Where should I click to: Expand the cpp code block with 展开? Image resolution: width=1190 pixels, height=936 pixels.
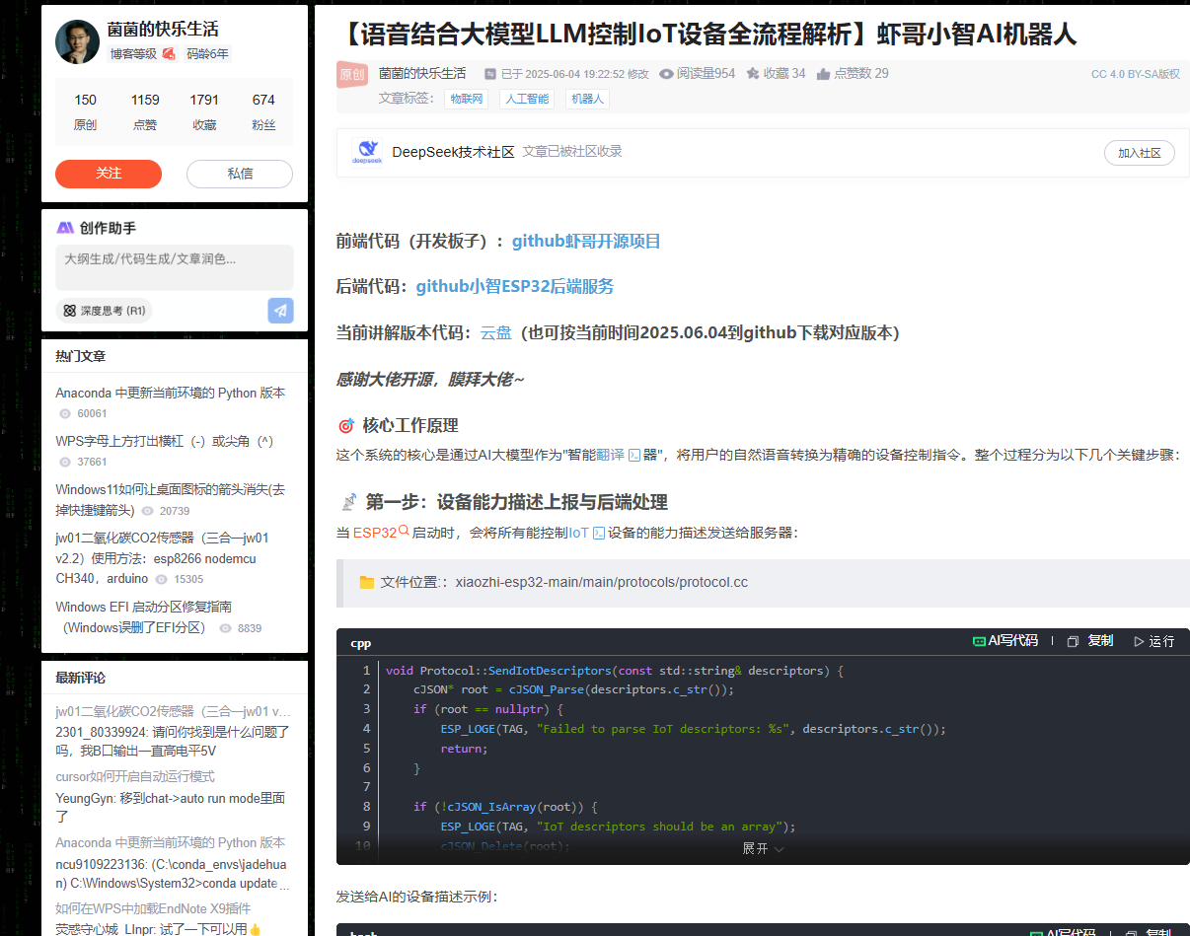763,848
